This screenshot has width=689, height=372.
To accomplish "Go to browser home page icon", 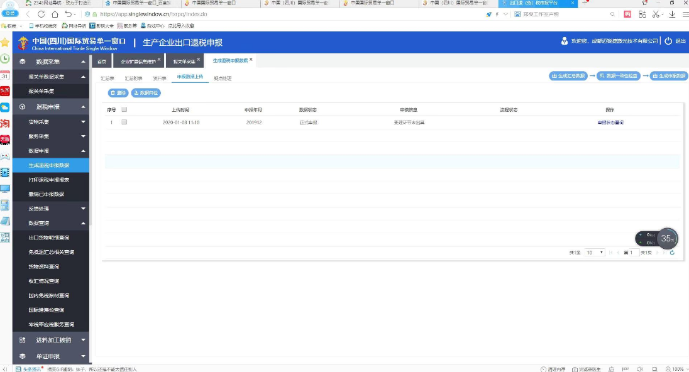I will point(55,14).
